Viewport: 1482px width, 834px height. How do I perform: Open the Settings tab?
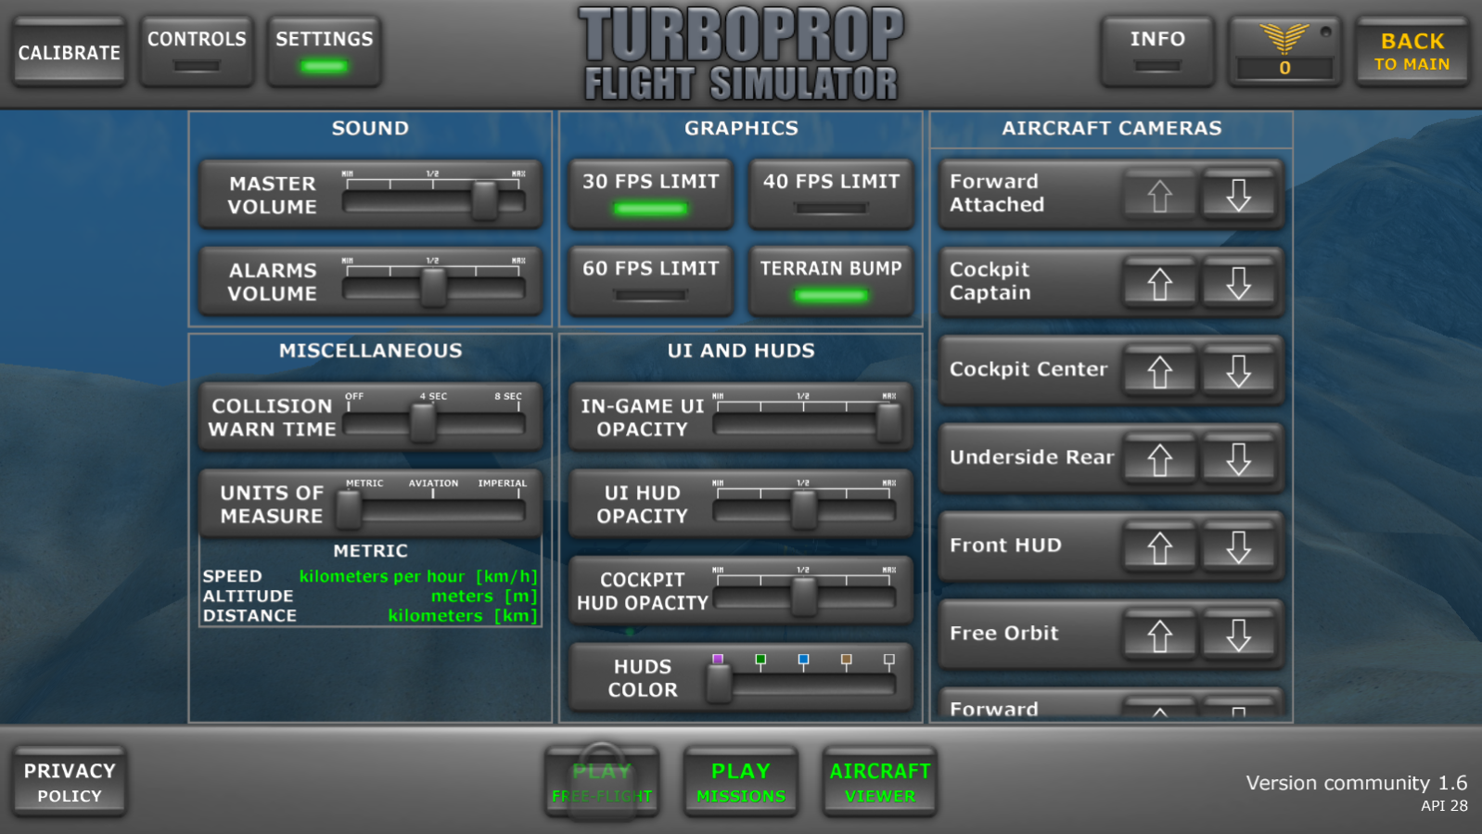click(324, 51)
